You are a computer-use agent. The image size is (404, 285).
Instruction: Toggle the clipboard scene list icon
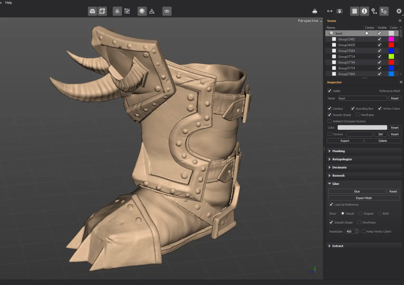point(355,11)
